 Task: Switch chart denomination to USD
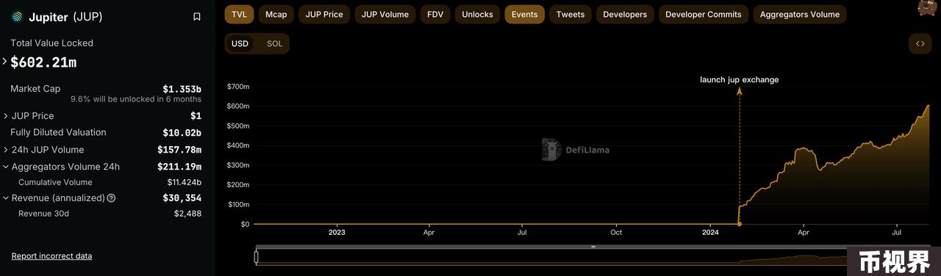[240, 43]
